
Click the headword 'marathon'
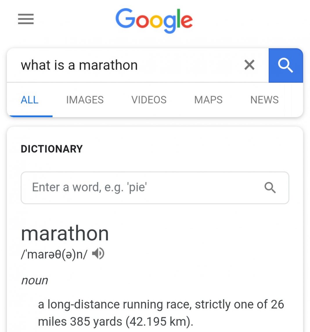pos(65,234)
